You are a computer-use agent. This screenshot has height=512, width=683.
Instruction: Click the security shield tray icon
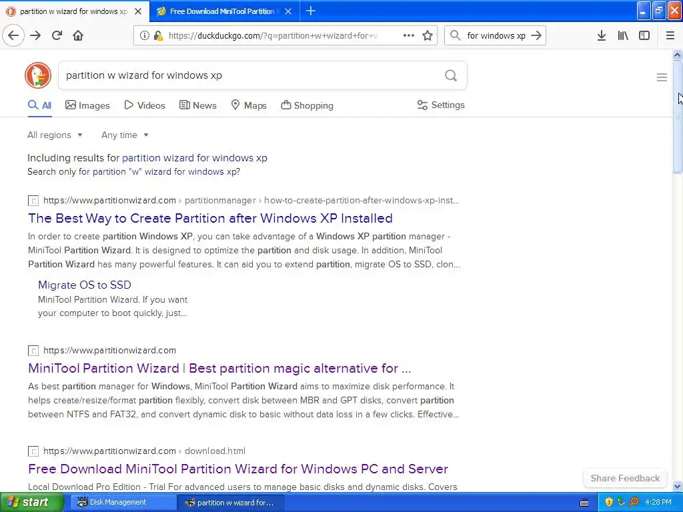coord(609,502)
